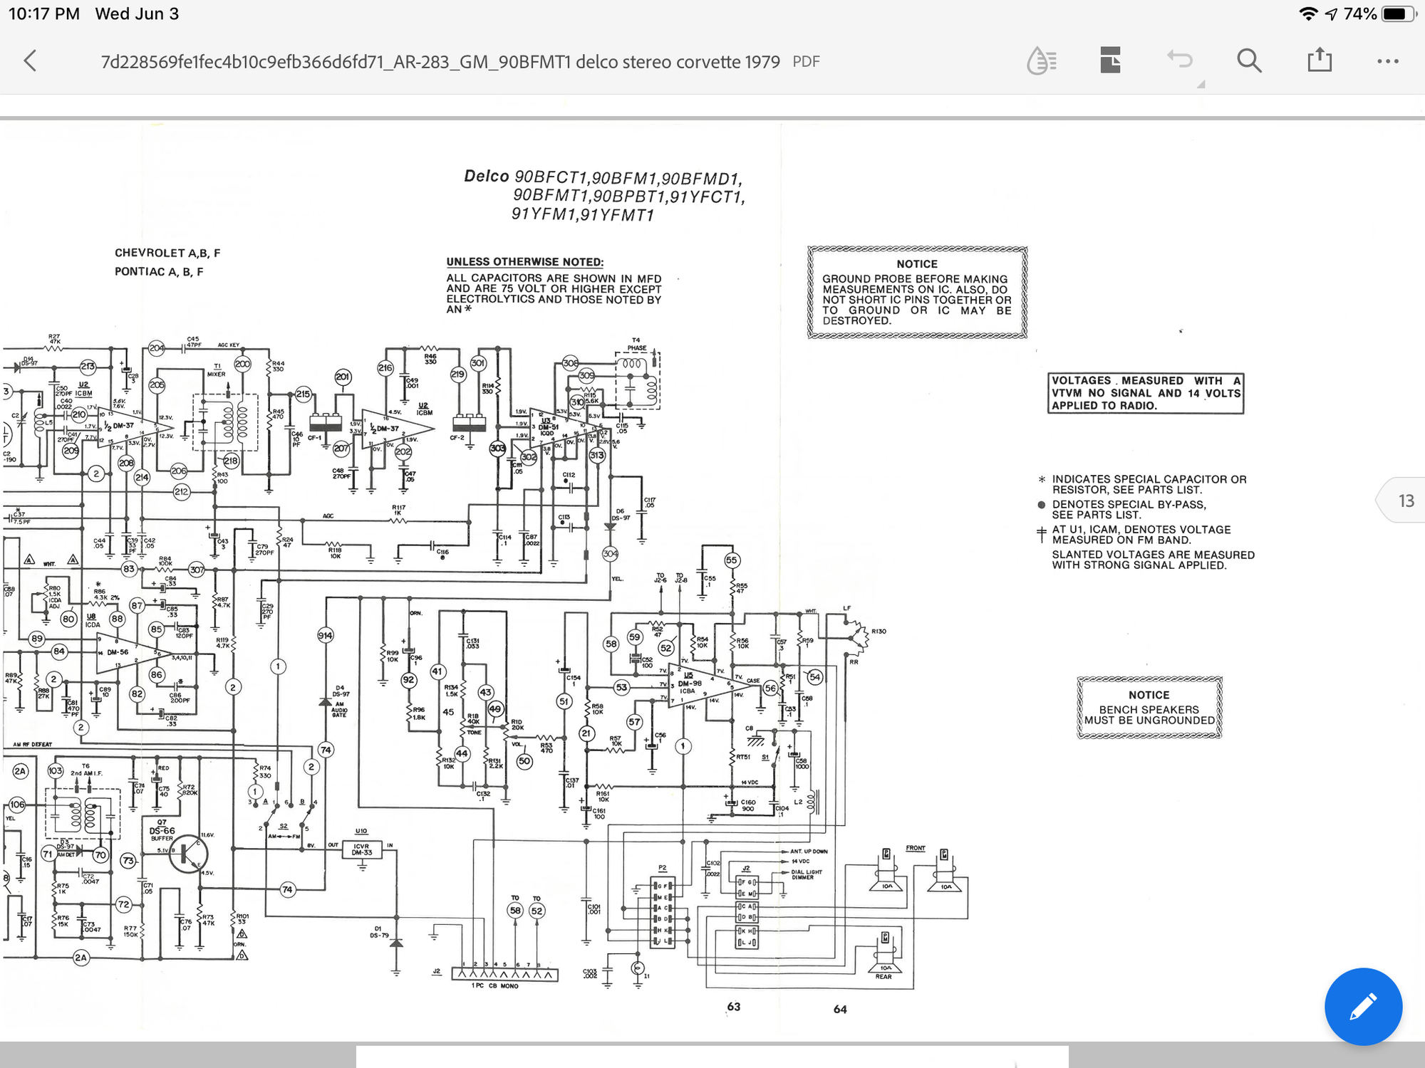
Task: Tap the page number 64 label
Action: pos(840,1009)
